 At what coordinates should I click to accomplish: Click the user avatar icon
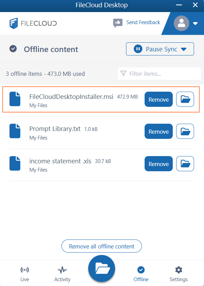click(181, 23)
